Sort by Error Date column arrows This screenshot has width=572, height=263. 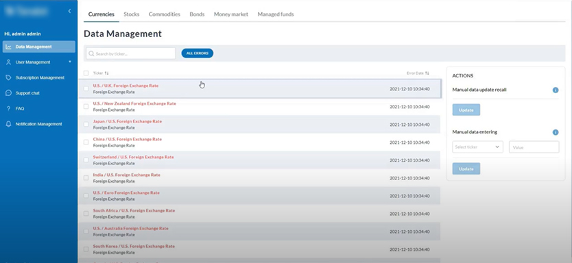[427, 73]
